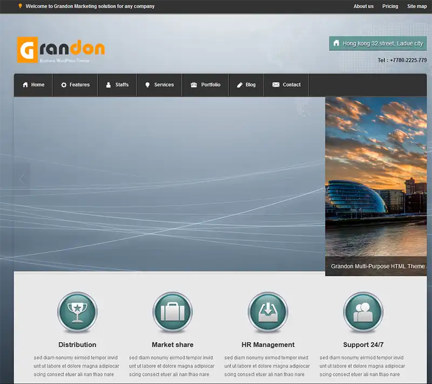This screenshot has width=432, height=384.
Task: Open the Pricing link
Action: (390, 6)
